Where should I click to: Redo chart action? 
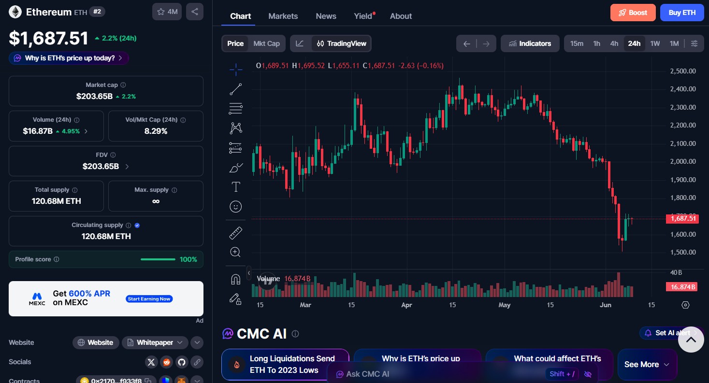pyautogui.click(x=486, y=43)
